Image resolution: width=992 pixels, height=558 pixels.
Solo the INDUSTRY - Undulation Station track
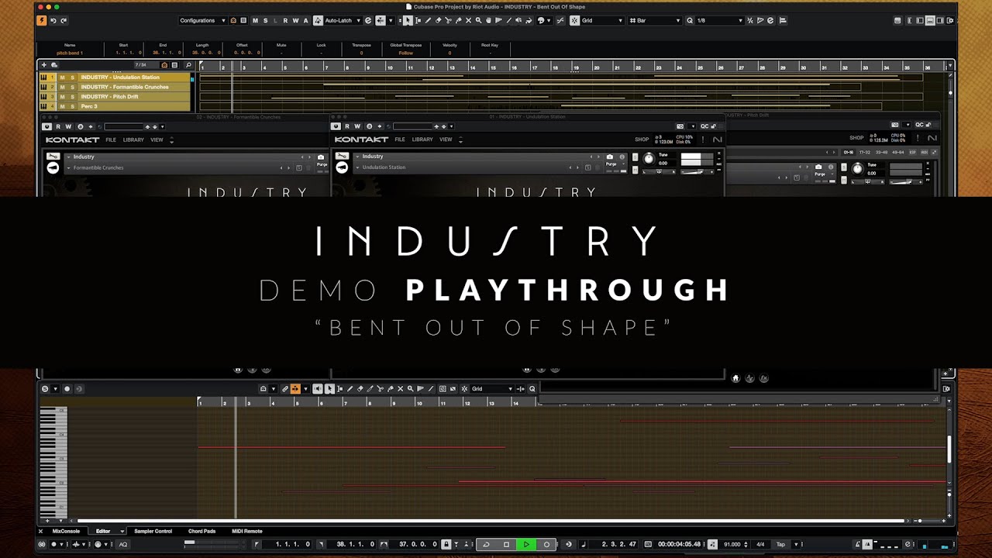[72, 77]
